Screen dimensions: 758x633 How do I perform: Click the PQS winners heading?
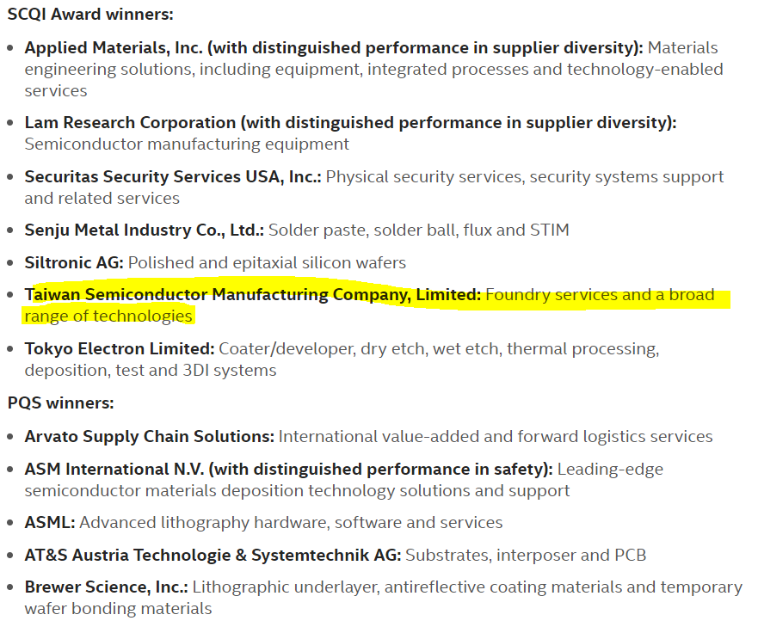pos(60,403)
